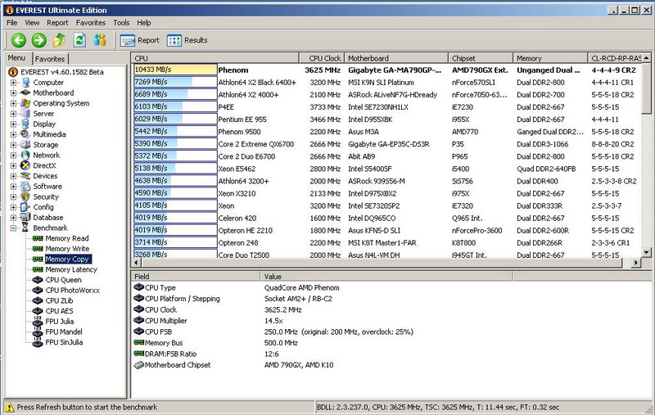Click the DirectX icon in the tree
Viewport: 655px width, 415px height.
(25, 165)
